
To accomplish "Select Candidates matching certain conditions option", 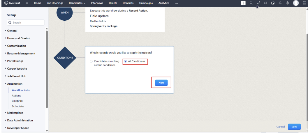I will tap(91, 61).
